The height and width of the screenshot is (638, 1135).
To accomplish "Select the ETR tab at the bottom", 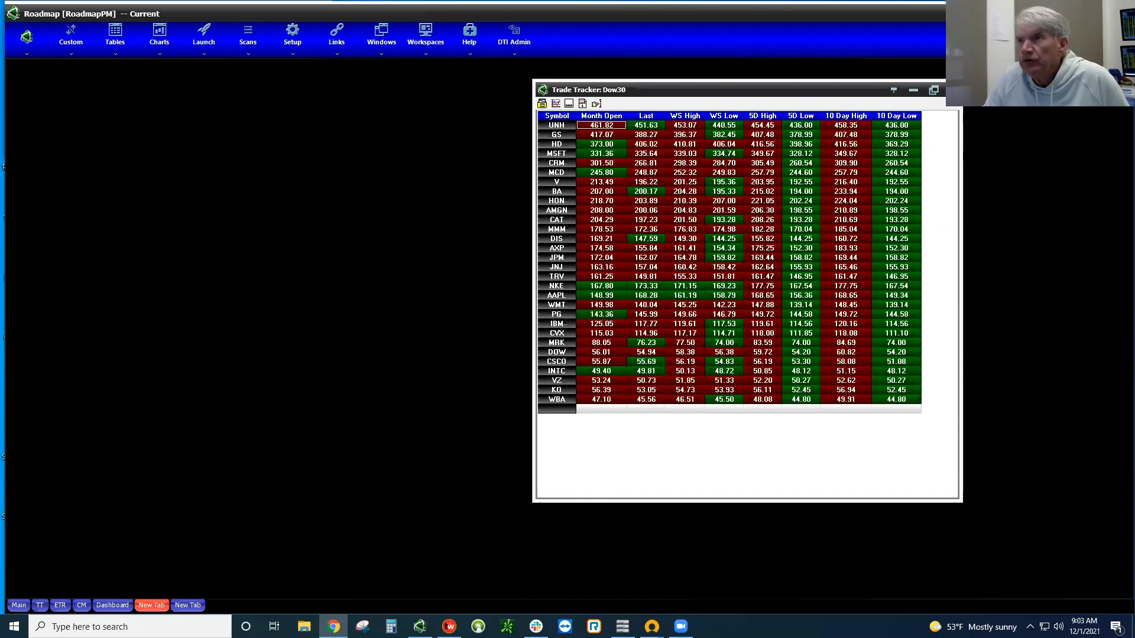I will [60, 605].
